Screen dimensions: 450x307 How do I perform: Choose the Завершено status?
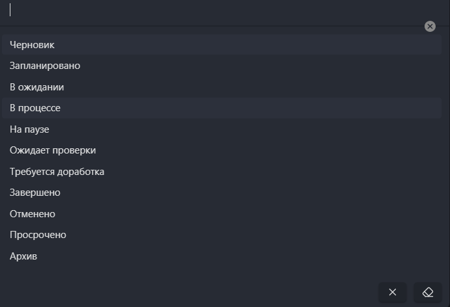pos(35,193)
